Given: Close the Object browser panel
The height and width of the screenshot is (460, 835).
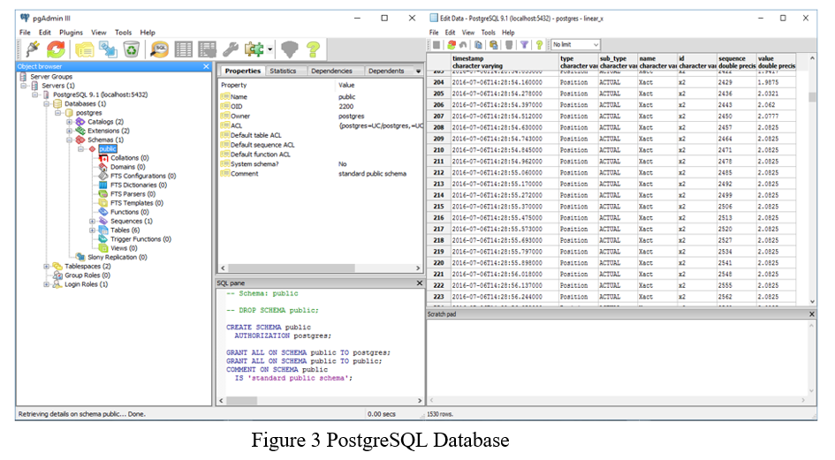Looking at the screenshot, I should click(206, 66).
